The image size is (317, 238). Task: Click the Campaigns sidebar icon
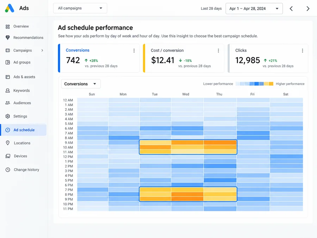(x=8, y=50)
